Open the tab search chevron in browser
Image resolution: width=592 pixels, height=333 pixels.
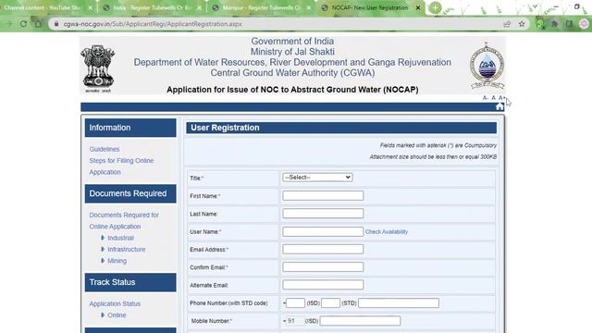click(535, 6)
